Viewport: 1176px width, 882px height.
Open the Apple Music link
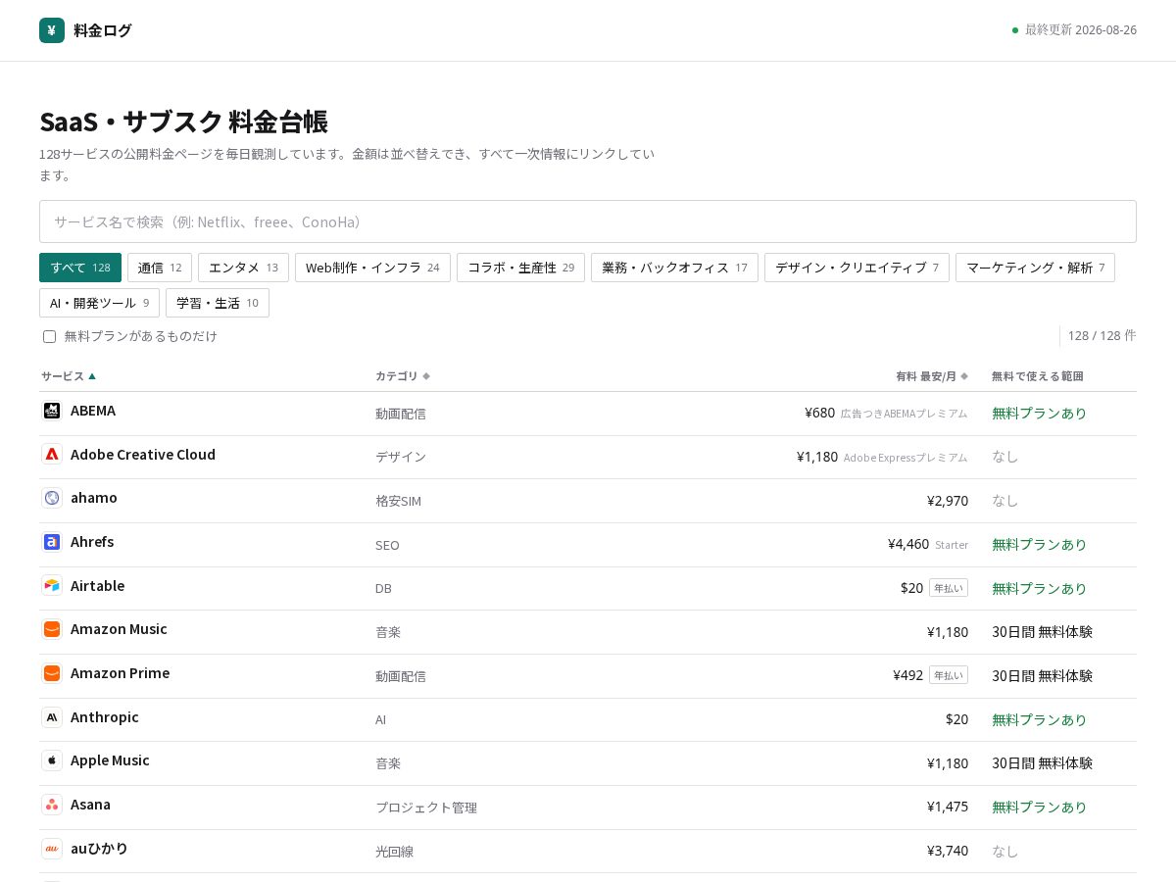pyautogui.click(x=110, y=760)
